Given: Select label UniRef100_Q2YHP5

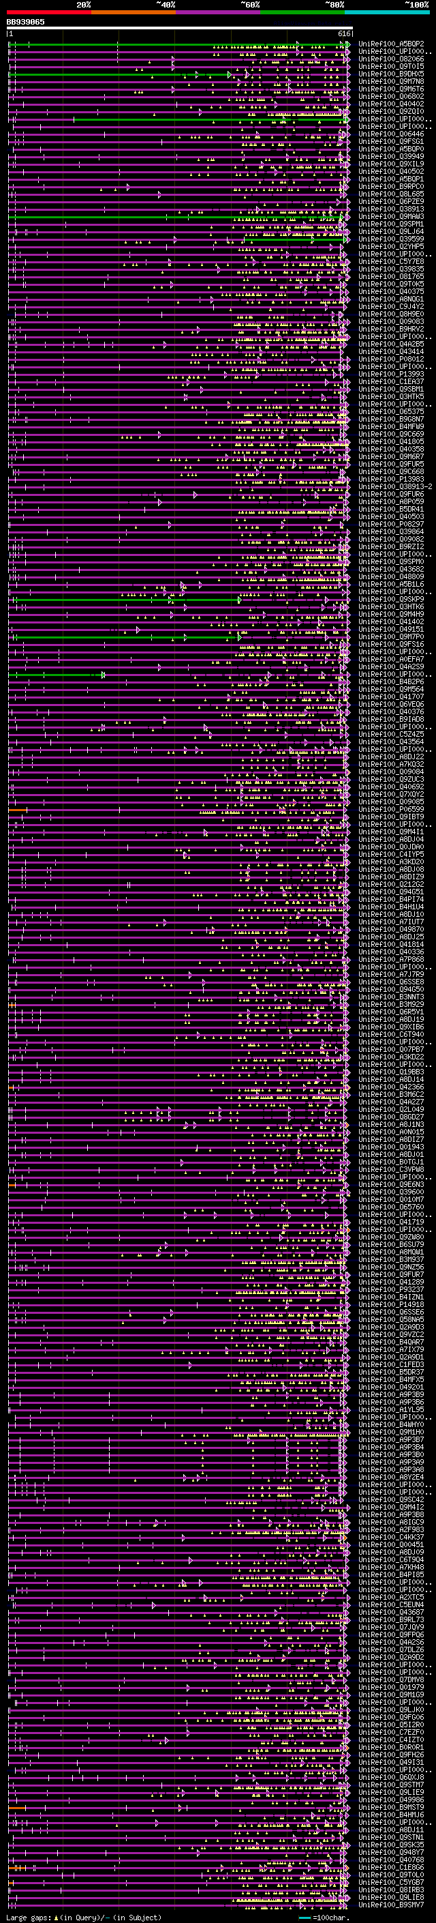Looking at the screenshot, I should (x=391, y=246).
